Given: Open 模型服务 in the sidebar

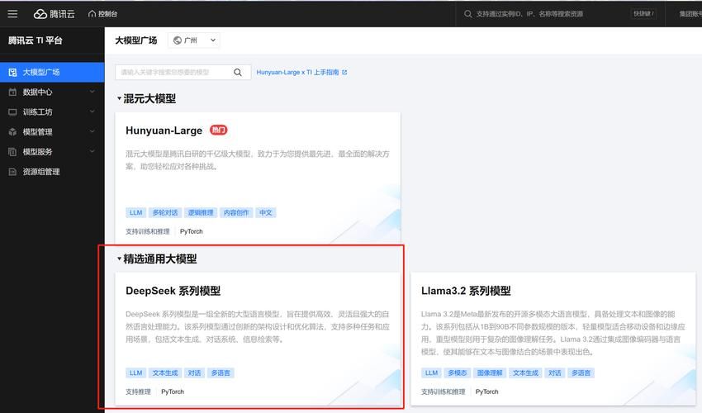Looking at the screenshot, I should 52,152.
